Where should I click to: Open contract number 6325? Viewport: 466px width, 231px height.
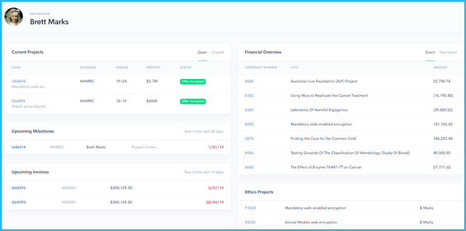249,110
